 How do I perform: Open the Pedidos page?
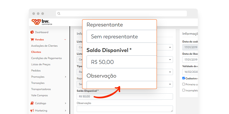[x=36, y=70]
